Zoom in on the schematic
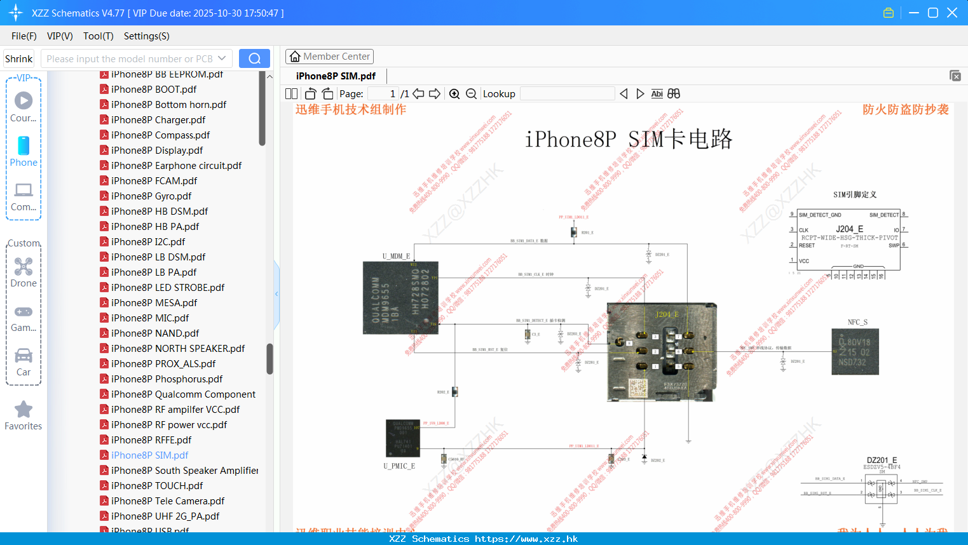The width and height of the screenshot is (968, 545). coord(454,93)
